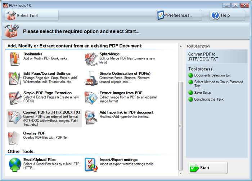Click the blue question mark Help icon

[215, 16]
